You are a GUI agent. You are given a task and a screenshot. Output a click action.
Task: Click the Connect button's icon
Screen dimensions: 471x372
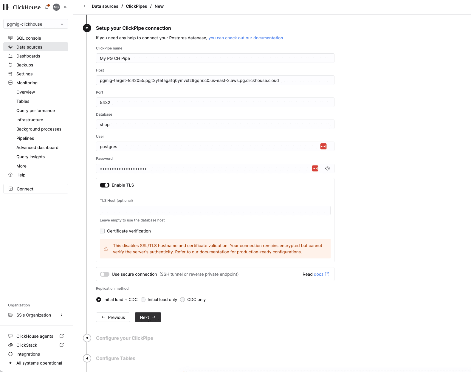(11, 189)
